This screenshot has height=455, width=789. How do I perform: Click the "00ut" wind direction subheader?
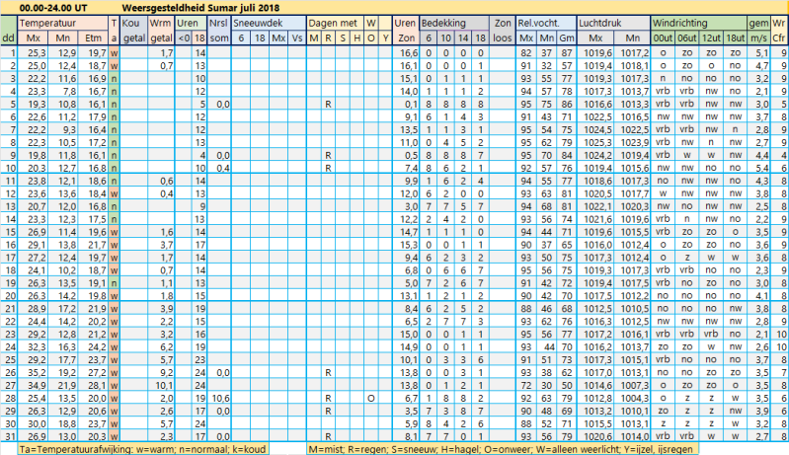[663, 37]
